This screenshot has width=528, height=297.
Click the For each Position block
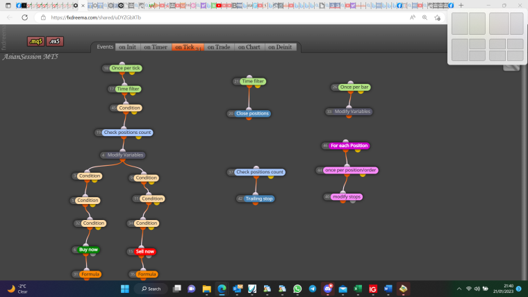pos(349,146)
